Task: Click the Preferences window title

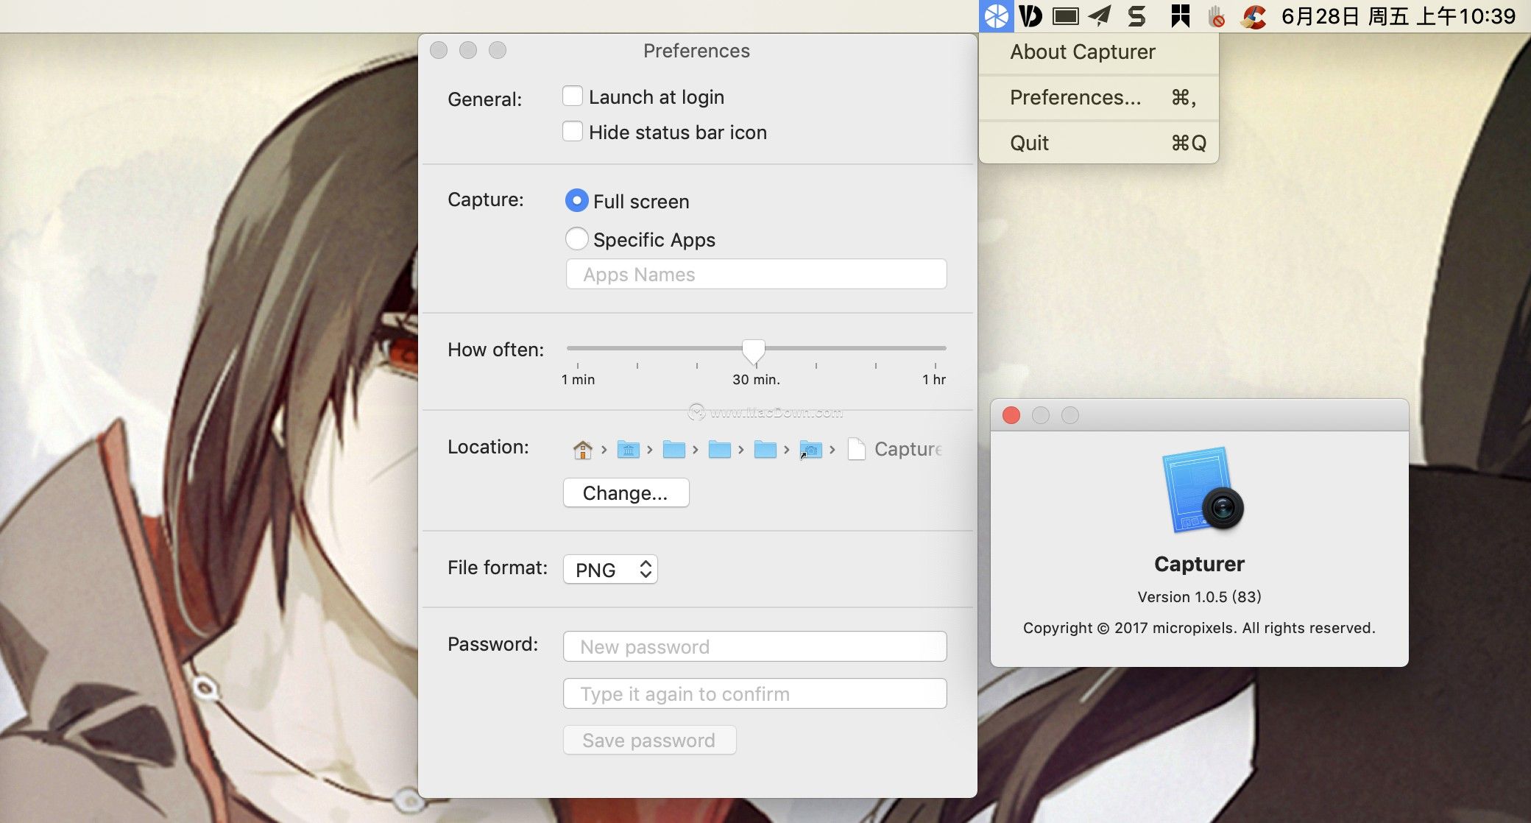Action: (x=696, y=51)
